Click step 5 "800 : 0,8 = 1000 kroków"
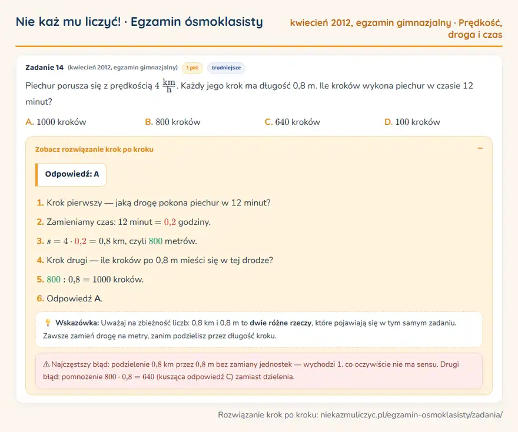The width and height of the screenshot is (518, 432). [x=90, y=280]
